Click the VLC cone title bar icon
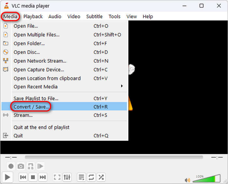Image resolution: width=228 pixels, height=184 pixels. coord(6,6)
